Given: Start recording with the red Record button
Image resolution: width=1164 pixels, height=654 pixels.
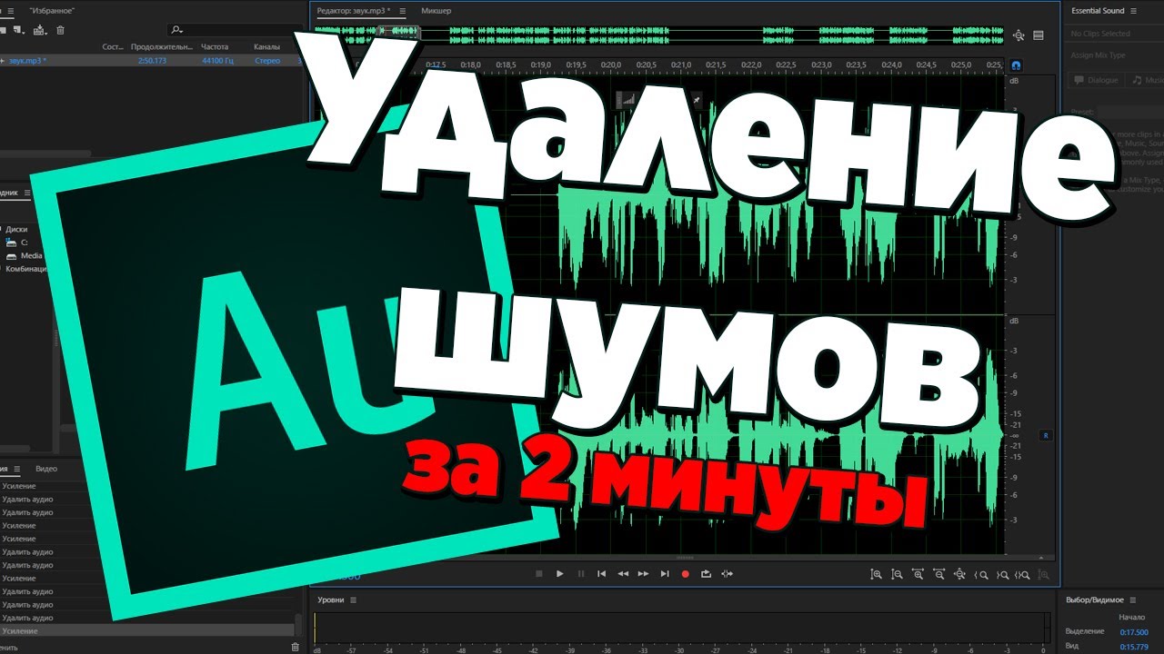Looking at the screenshot, I should (686, 574).
